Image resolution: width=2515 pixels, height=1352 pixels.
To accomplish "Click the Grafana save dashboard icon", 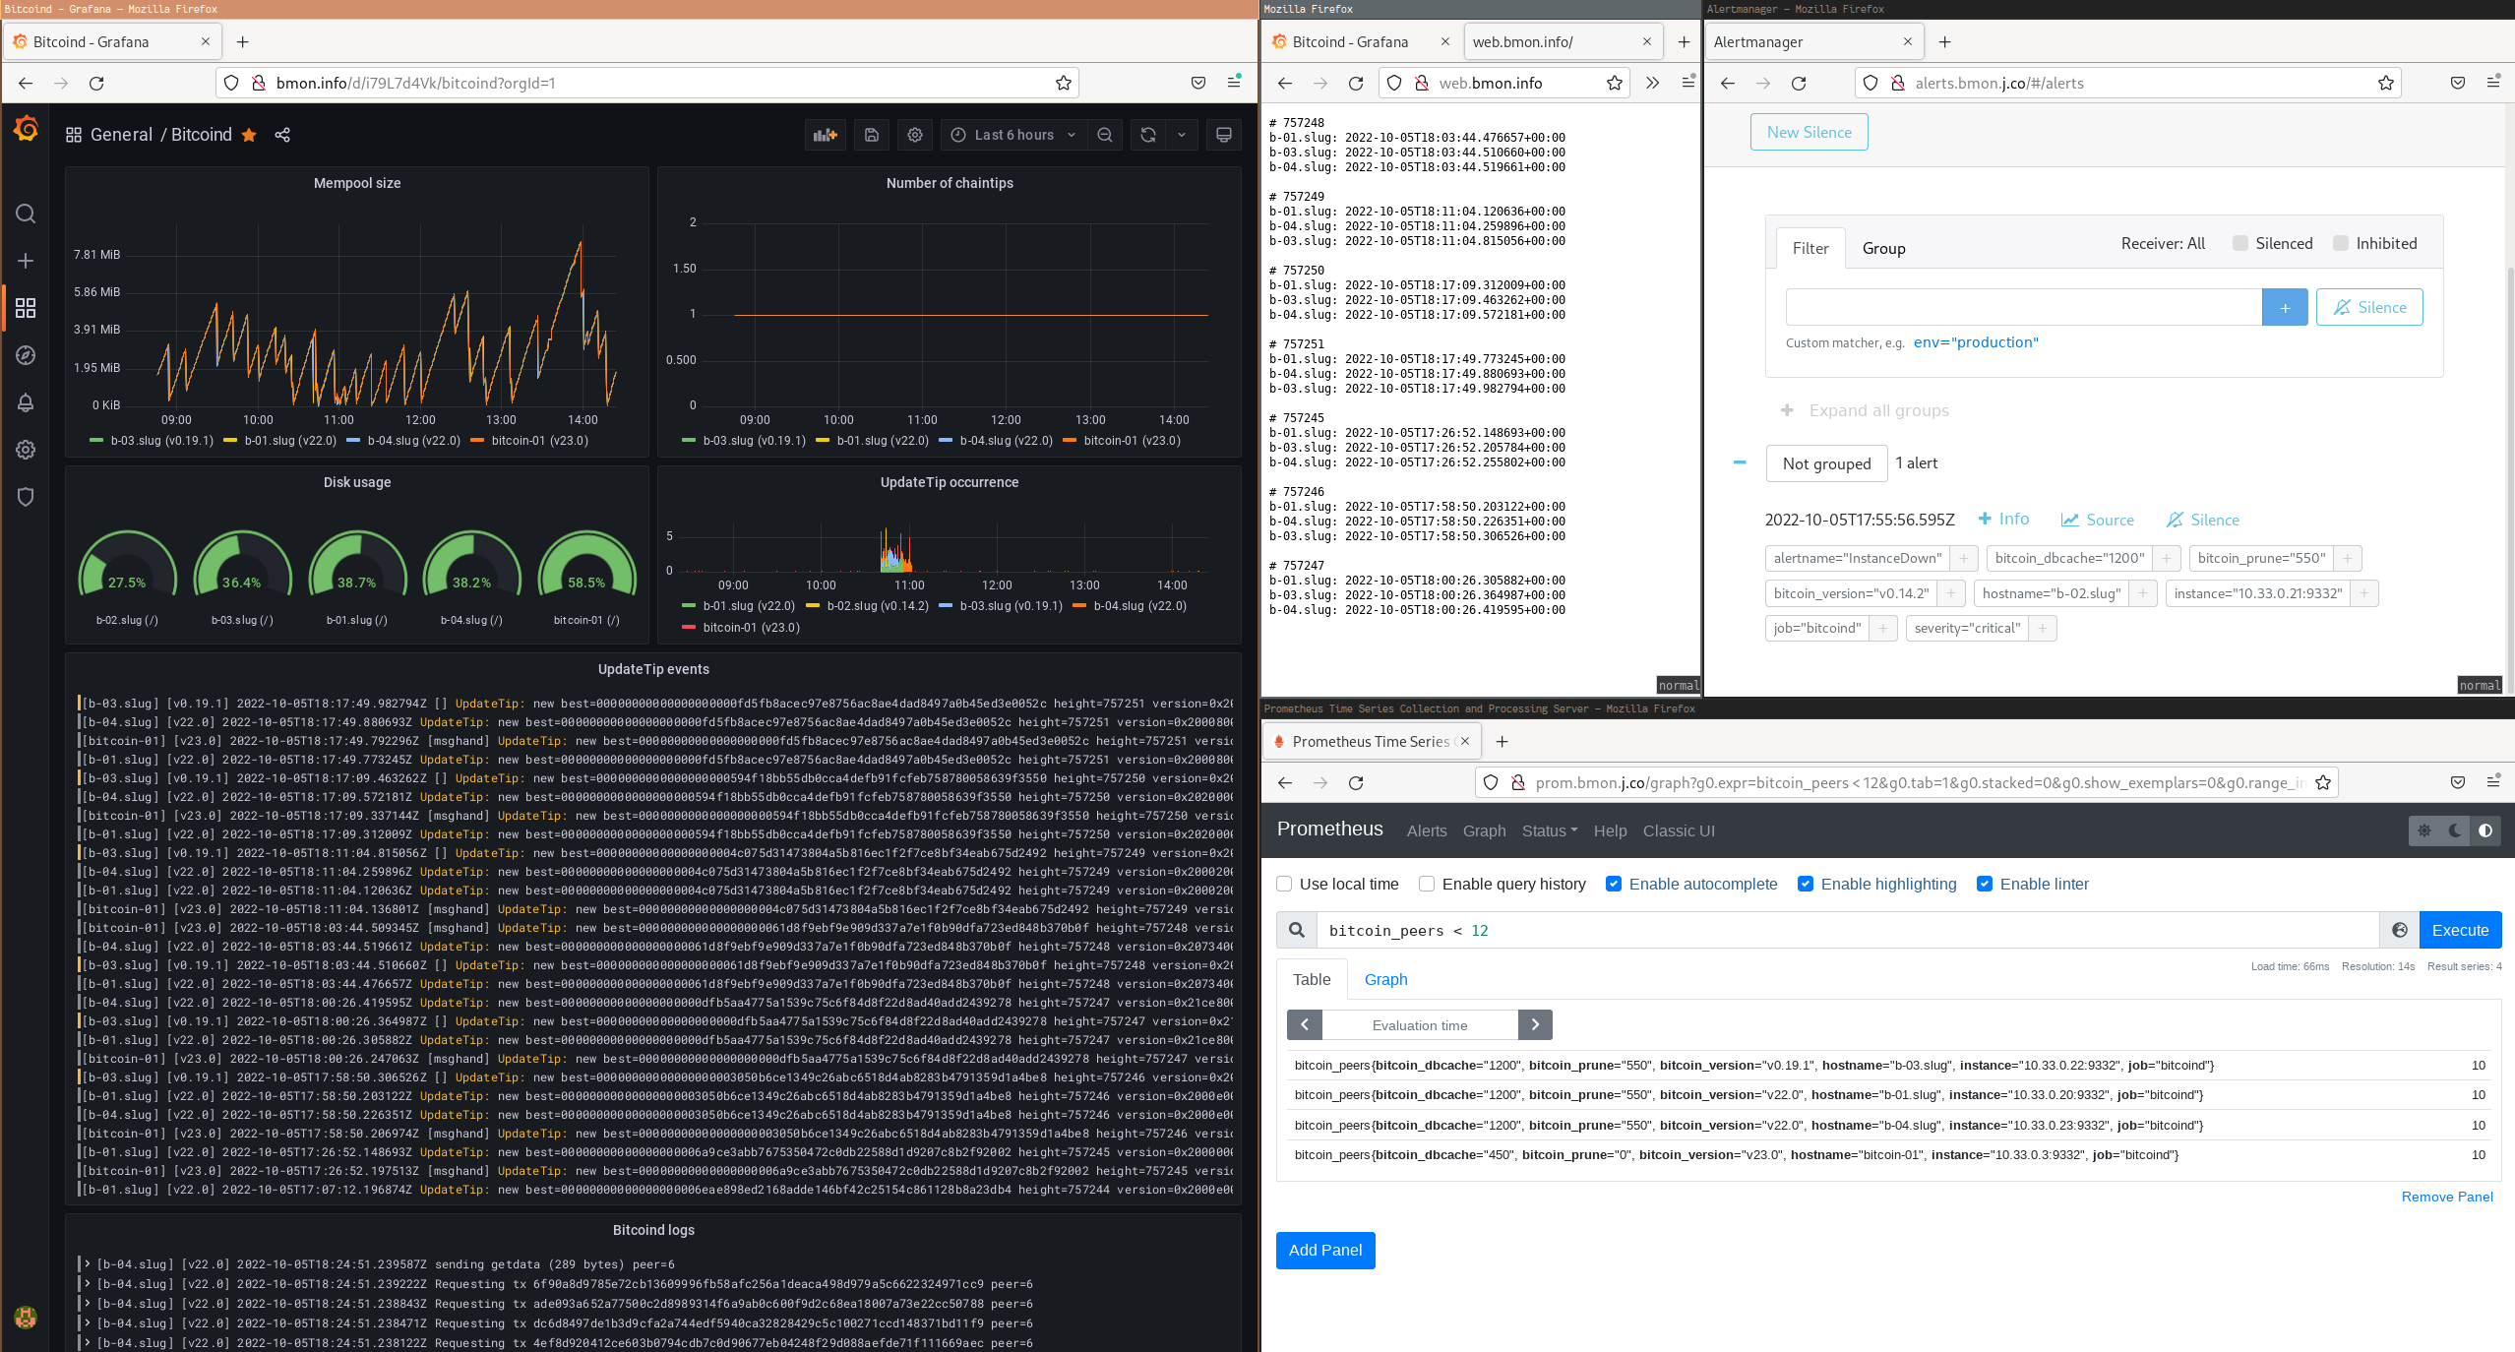I will click(x=872, y=135).
